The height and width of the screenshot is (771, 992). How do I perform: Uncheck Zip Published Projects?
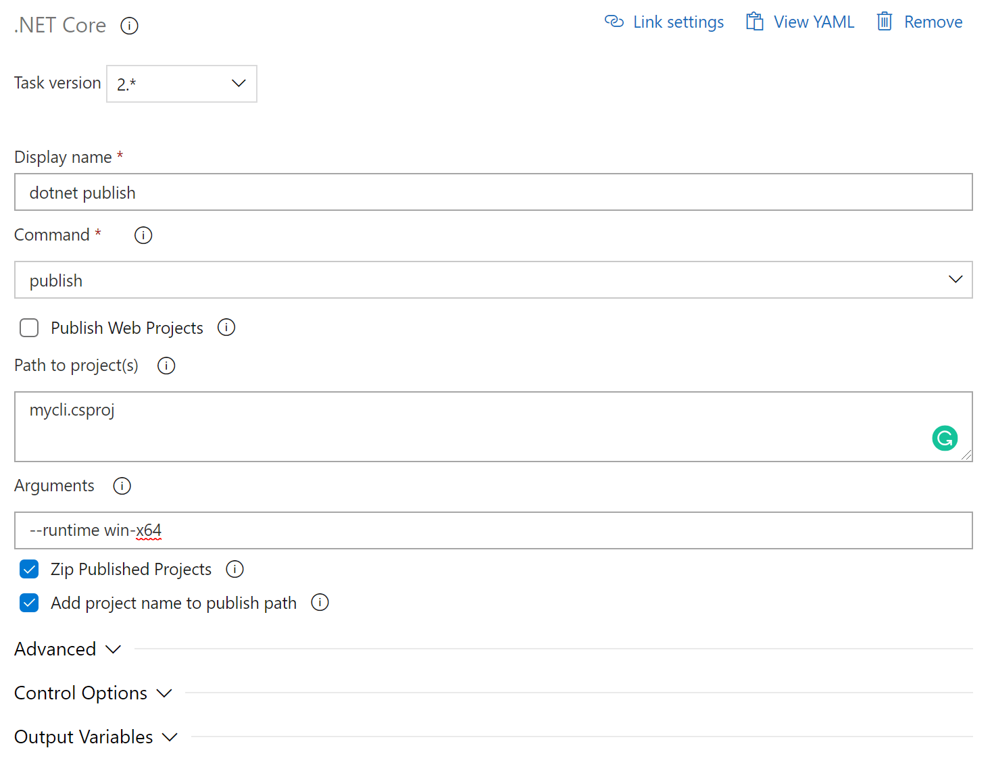(29, 569)
